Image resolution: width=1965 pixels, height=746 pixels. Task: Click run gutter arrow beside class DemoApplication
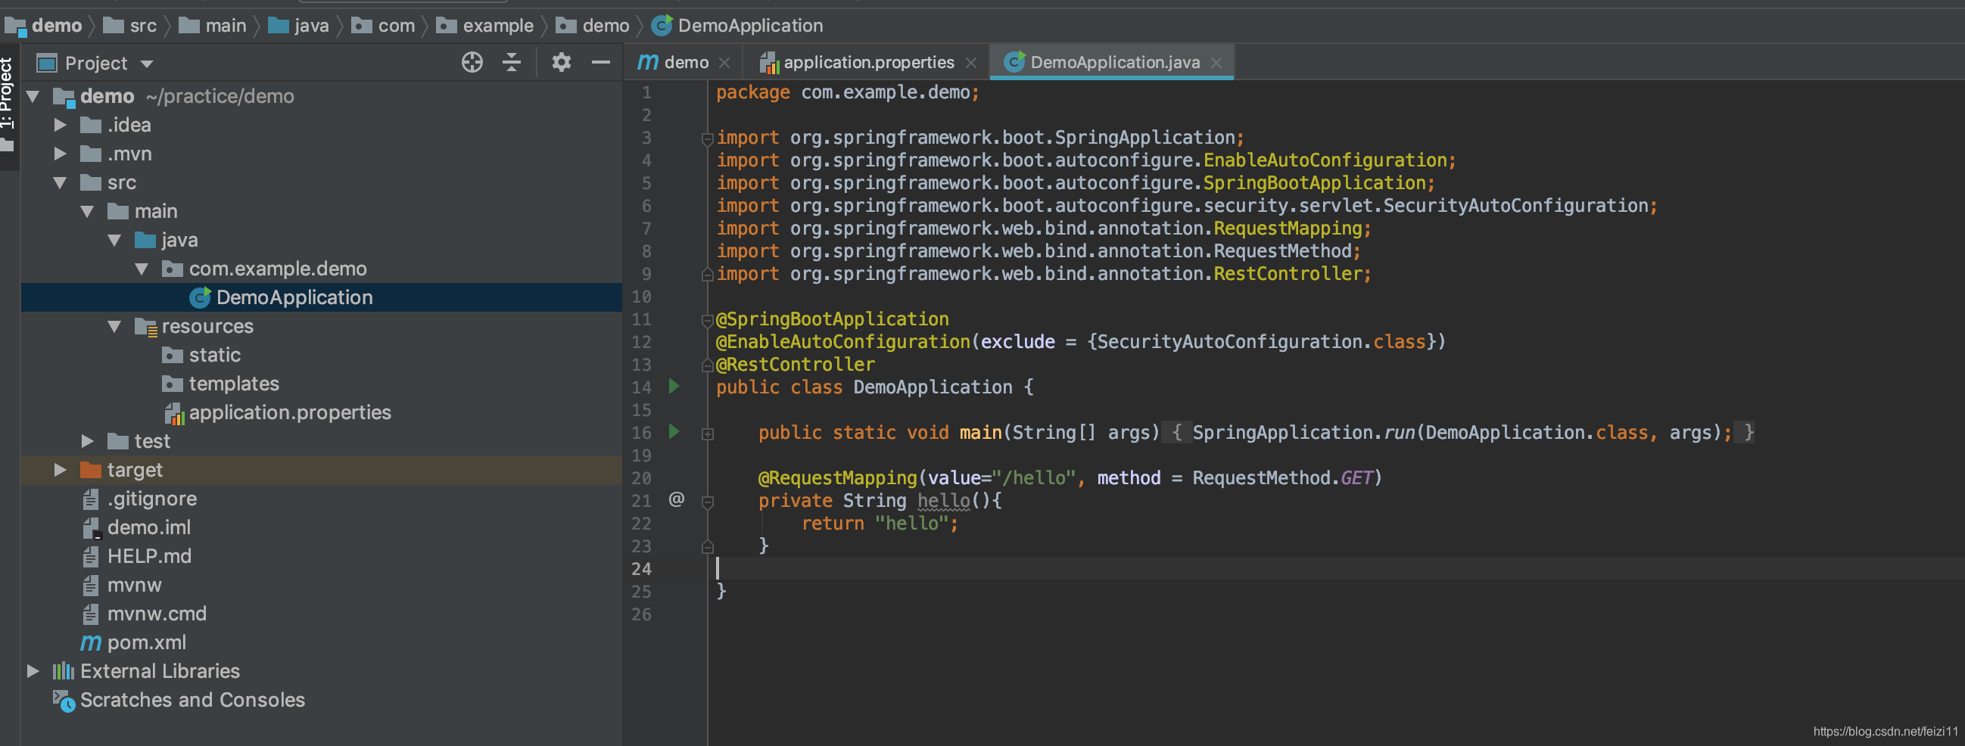coord(674,386)
